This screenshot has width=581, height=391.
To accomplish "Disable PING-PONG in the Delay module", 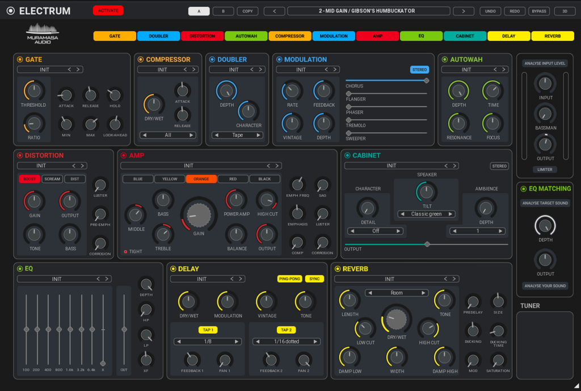I will tap(290, 279).
